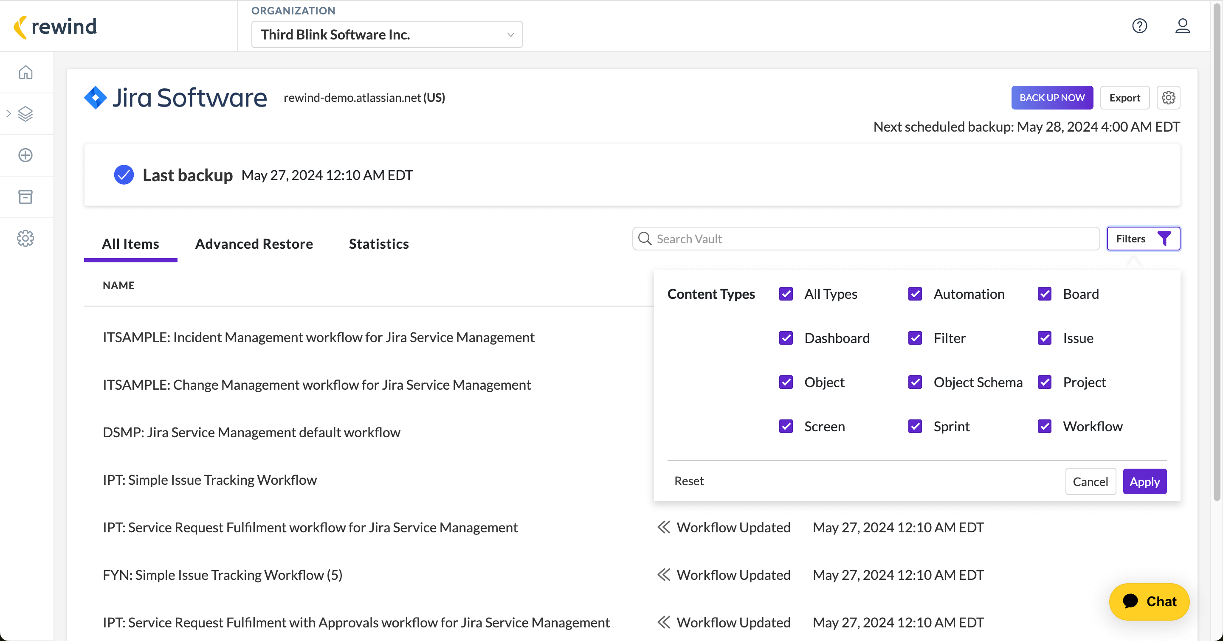Click the BACK UP NOW button
1223x641 pixels.
coord(1052,98)
